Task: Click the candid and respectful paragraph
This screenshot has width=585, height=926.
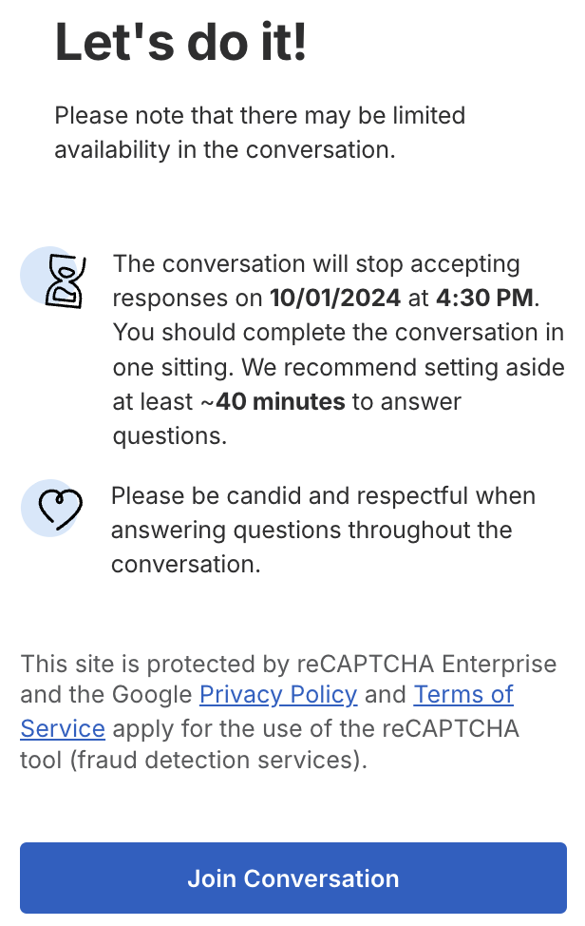Action: [x=323, y=530]
